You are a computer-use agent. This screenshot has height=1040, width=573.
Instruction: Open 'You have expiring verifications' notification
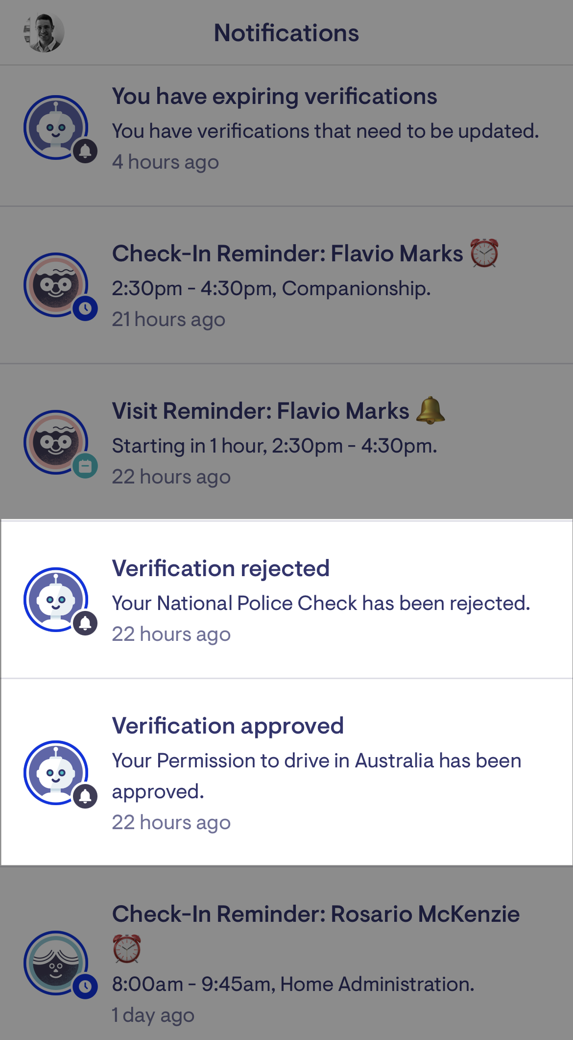274,96
